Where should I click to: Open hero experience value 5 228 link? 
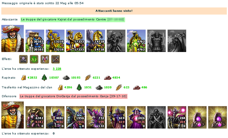57,69
